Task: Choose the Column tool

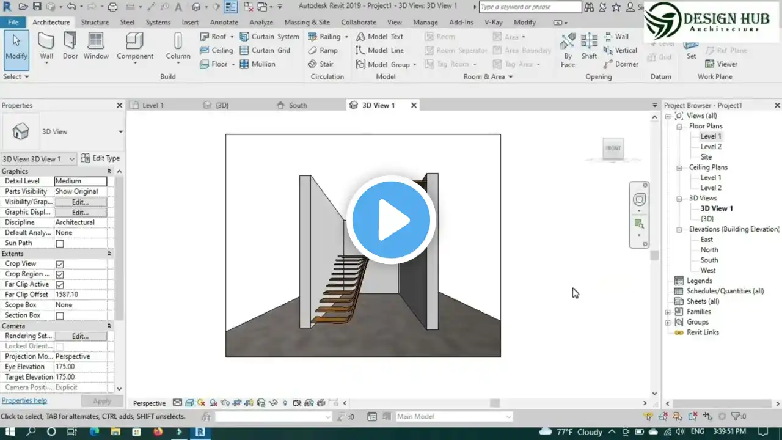Action: pyautogui.click(x=178, y=46)
